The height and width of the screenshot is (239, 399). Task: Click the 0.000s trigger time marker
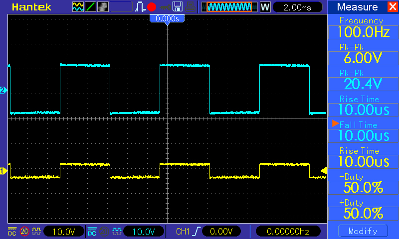pos(167,19)
